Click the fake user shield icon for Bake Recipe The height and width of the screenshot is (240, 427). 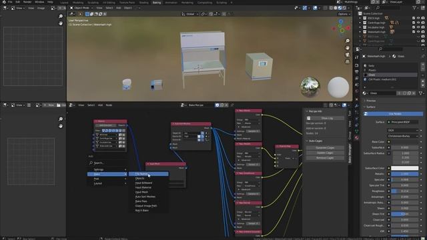[217, 105]
